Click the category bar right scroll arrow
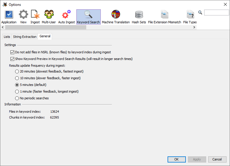Image resolution: width=230 pixels, height=166 pixels. [x=194, y=27]
